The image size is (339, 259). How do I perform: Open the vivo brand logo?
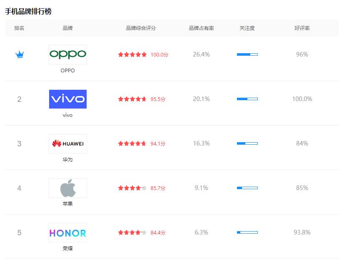pyautogui.click(x=67, y=99)
